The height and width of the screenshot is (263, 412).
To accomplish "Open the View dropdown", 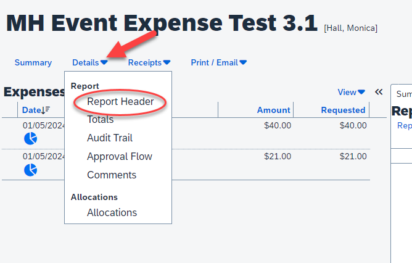I will coord(352,93).
